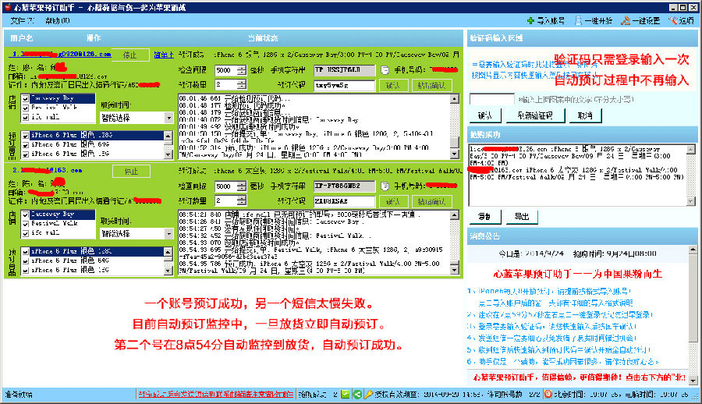Screen dimensions: 702x404
Task: Toggle Causeway Bay store checkbox in first account
Action: [26, 98]
